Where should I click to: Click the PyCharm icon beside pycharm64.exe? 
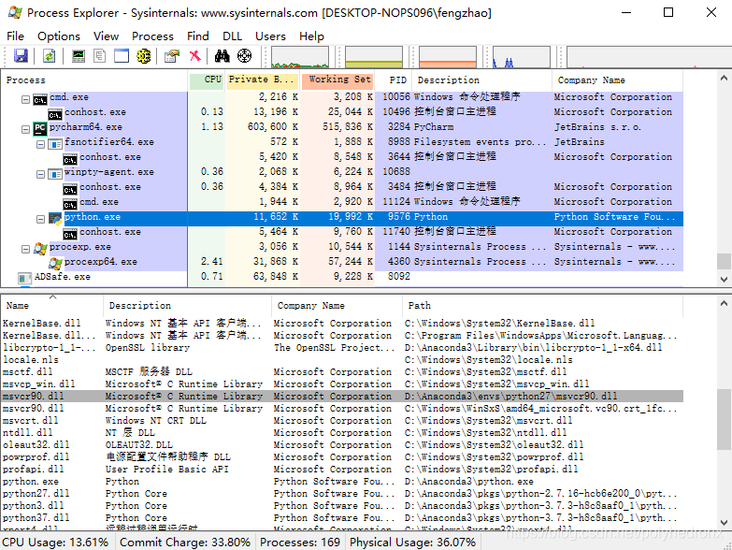(x=40, y=127)
